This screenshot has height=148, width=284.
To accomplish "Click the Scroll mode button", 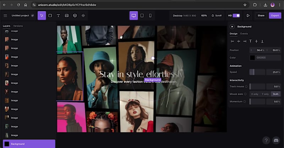I will pyautogui.click(x=217, y=16).
